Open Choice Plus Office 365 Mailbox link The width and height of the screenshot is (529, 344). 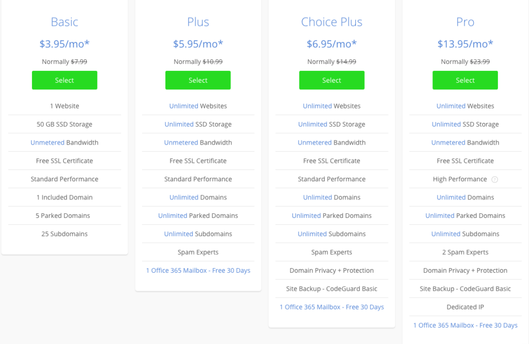point(332,307)
